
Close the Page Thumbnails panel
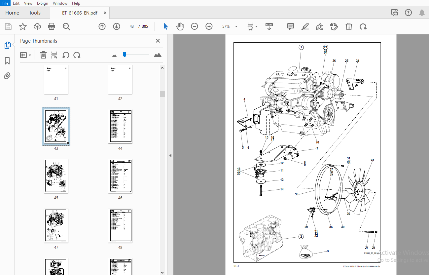point(158,41)
